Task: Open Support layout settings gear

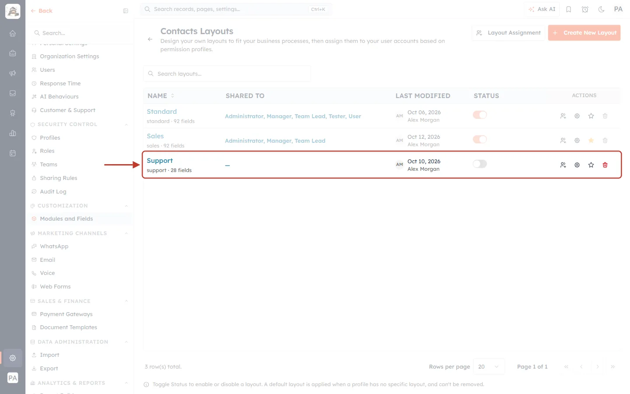Action: point(577,165)
